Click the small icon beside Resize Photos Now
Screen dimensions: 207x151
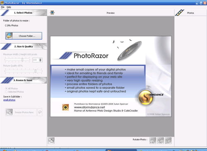(40, 112)
